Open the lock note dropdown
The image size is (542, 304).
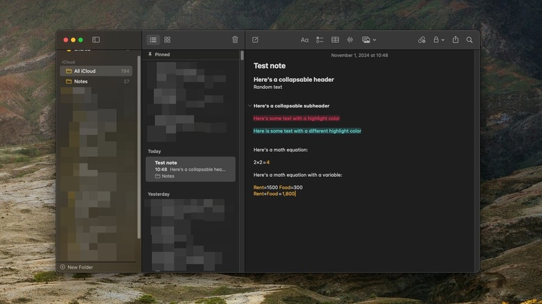(438, 40)
